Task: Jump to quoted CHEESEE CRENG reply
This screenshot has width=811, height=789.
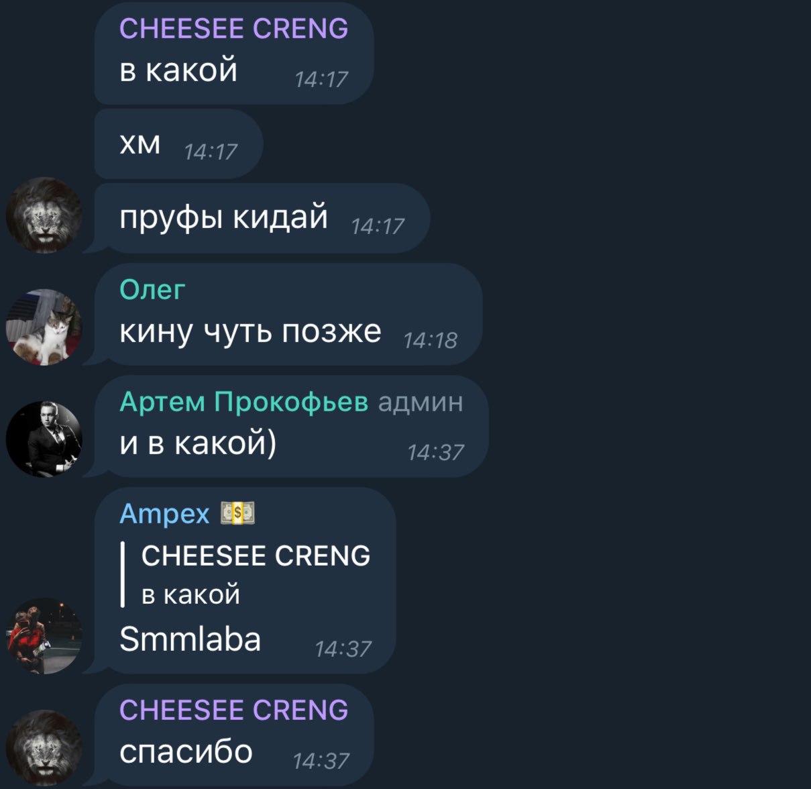Action: [246, 574]
